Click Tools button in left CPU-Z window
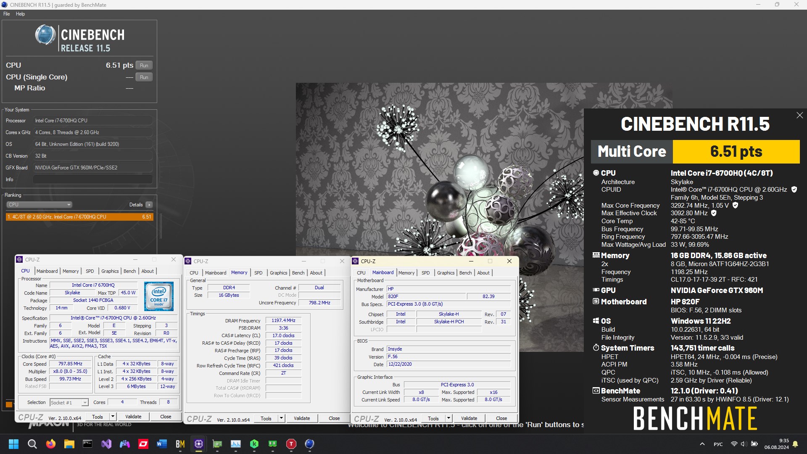Screen dimensions: 807x454 click(98, 417)
